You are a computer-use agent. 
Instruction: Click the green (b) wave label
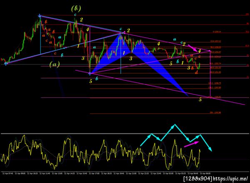(x=76, y=9)
